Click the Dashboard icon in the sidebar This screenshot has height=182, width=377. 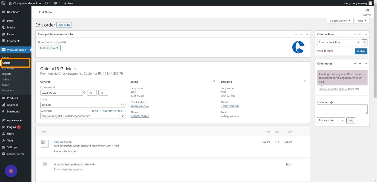[x=4, y=12]
